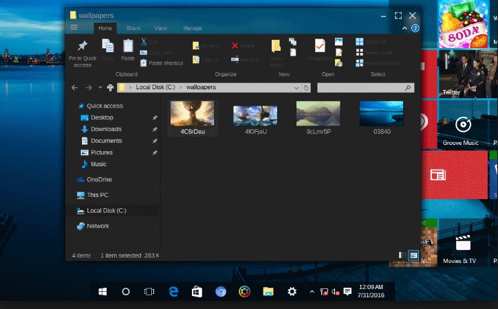The image size is (498, 309).
Task: Create a New folder from ribbon
Action: click(276, 48)
